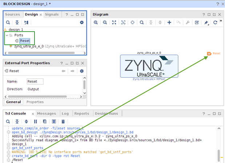Open Reports tab
Viewport: 225px width, 163px height.
point(82,114)
